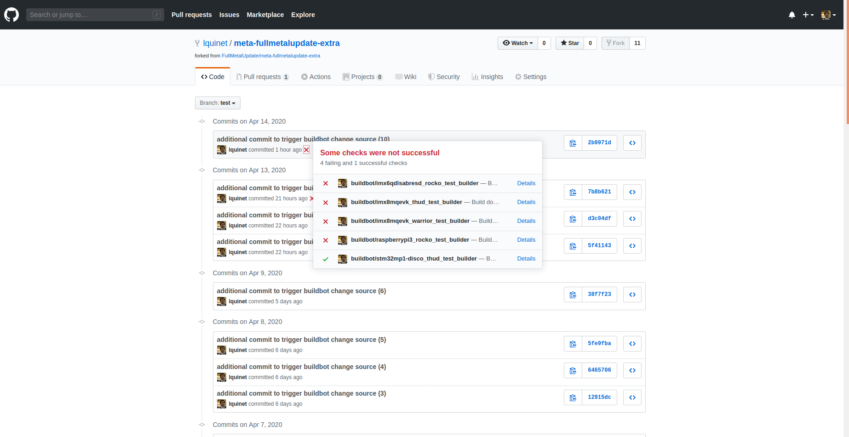Open commit hash 2b9971d
Image resolution: width=849 pixels, height=437 pixels.
(x=599, y=143)
